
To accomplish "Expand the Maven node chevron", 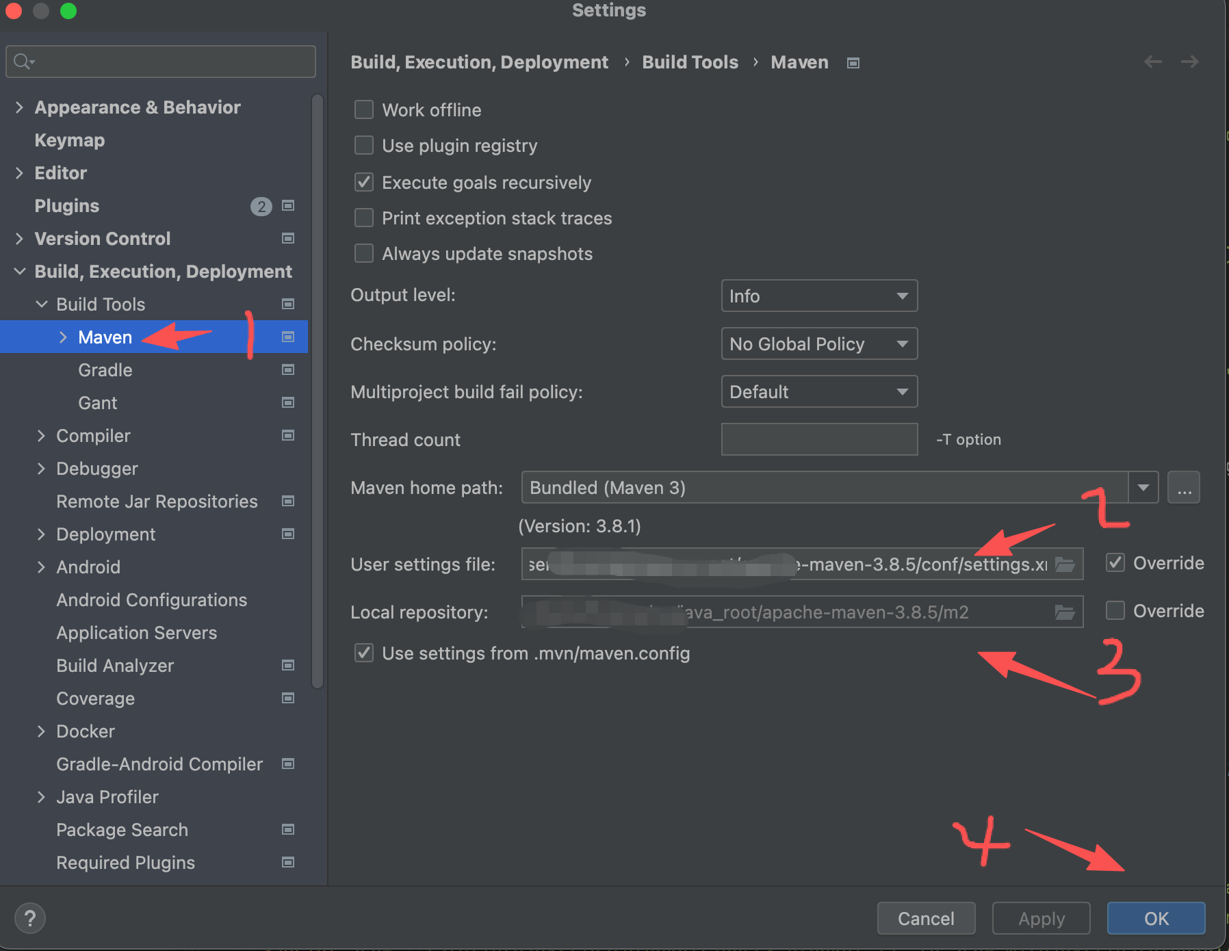I will pyautogui.click(x=63, y=337).
